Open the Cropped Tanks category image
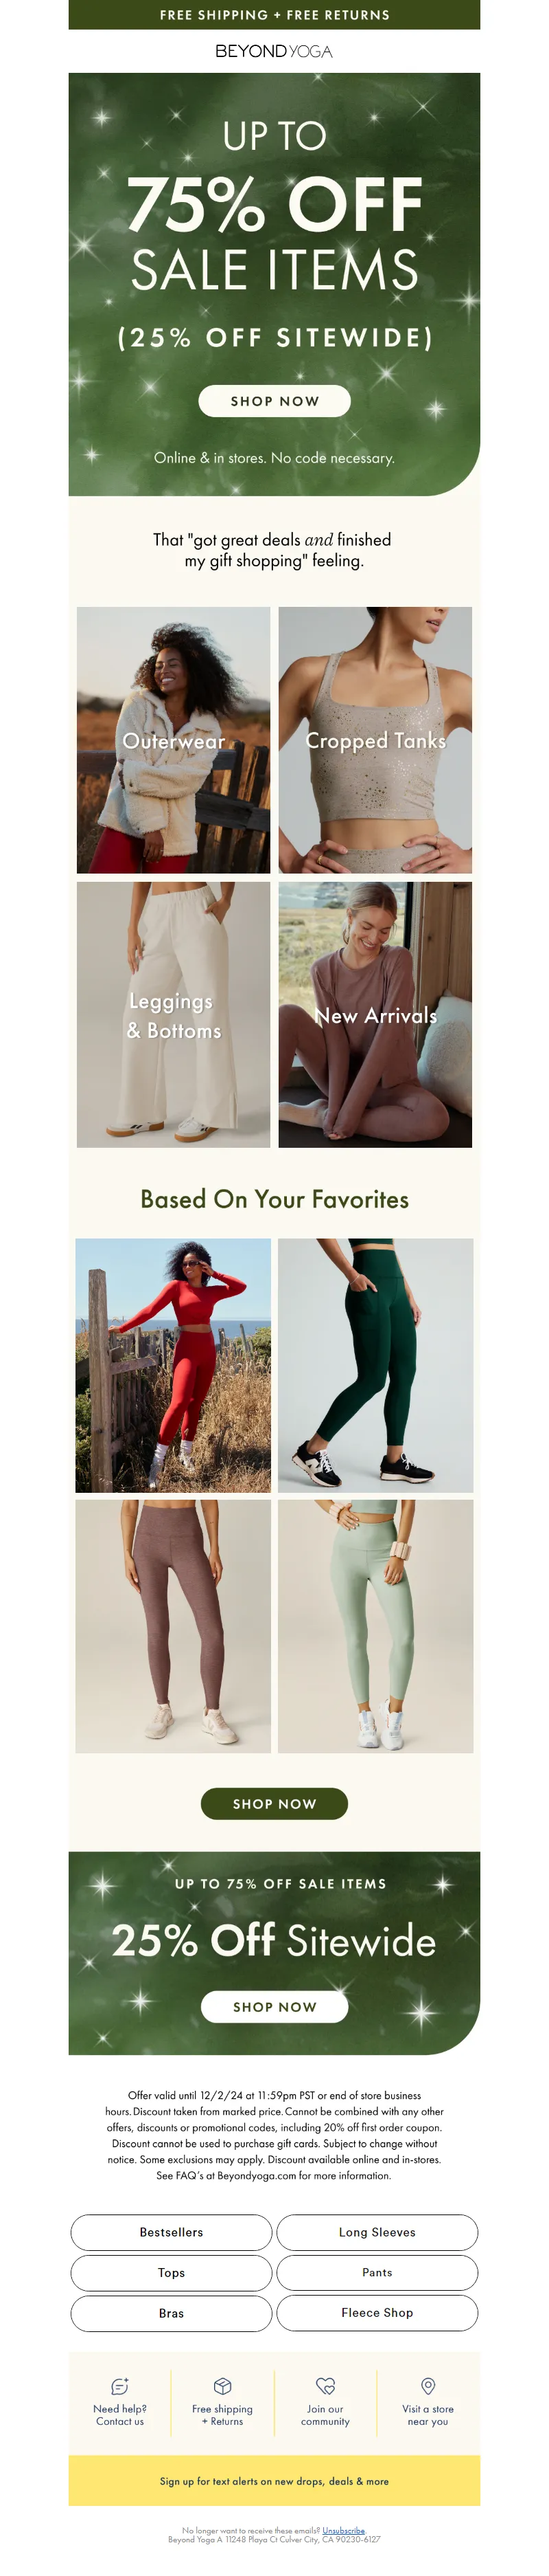The image size is (549, 2576). pos(375,740)
